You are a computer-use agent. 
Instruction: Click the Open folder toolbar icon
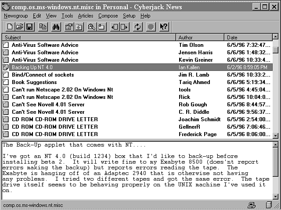click(x=19, y=27)
